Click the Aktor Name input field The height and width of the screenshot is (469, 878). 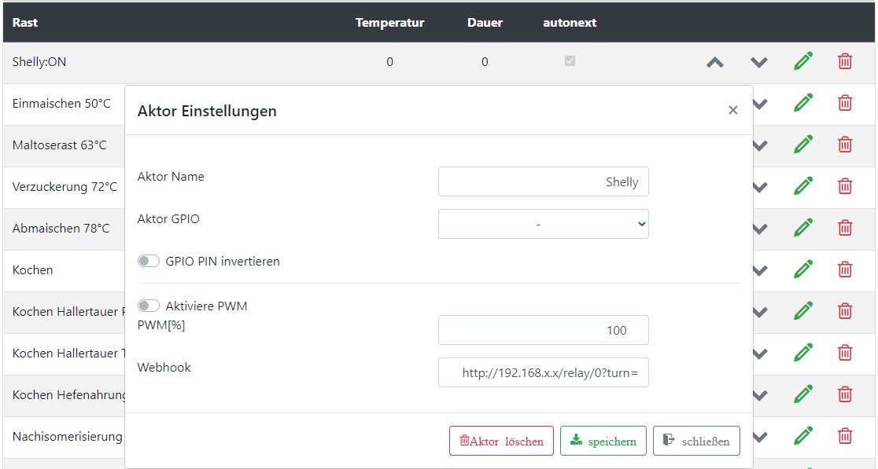point(543,181)
